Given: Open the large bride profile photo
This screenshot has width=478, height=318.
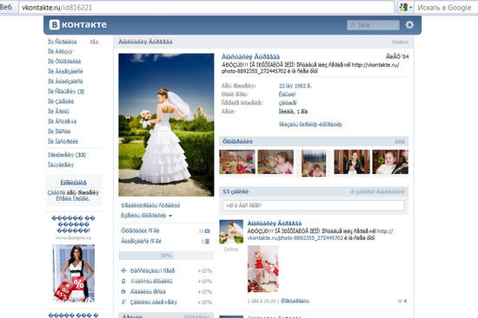Looking at the screenshot, I should pos(166,125).
